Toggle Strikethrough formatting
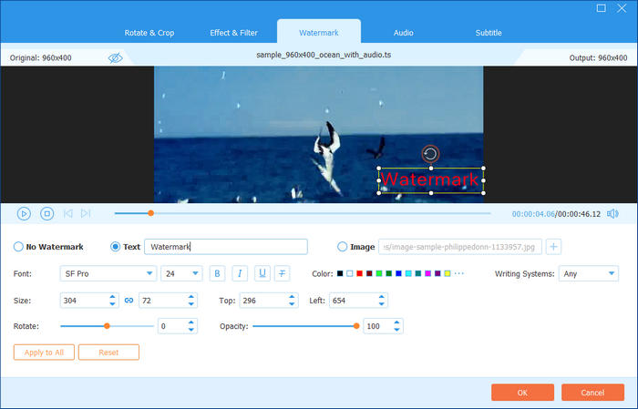Viewport: 638px width, 409px height. 283,273
